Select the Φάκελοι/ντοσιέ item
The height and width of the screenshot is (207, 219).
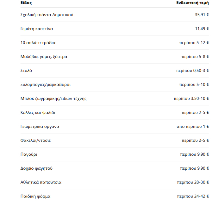coord(36,140)
